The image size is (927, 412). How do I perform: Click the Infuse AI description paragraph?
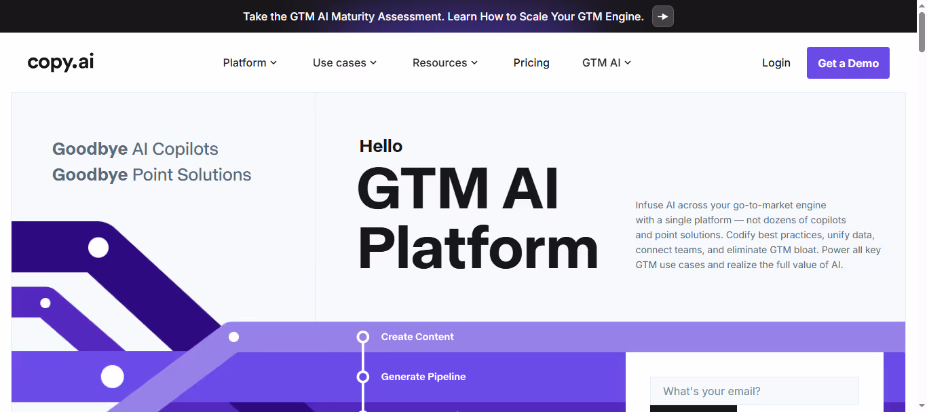pos(758,235)
